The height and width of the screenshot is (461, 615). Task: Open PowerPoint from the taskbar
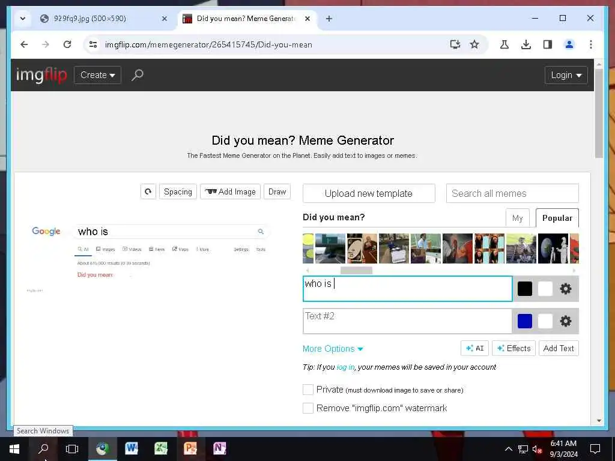[x=190, y=448]
